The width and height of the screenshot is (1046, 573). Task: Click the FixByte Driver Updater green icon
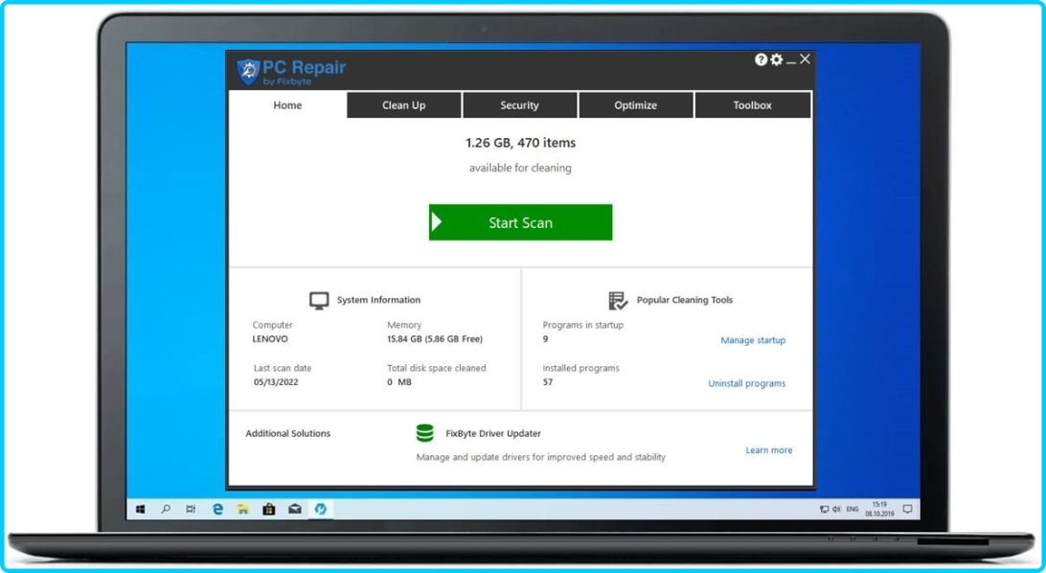[424, 433]
